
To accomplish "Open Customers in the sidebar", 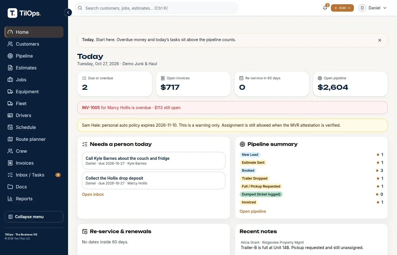I will coord(34,44).
